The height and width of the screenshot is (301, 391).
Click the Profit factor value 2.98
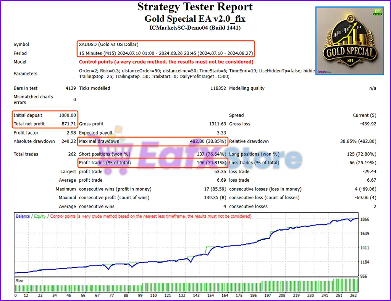(71, 133)
